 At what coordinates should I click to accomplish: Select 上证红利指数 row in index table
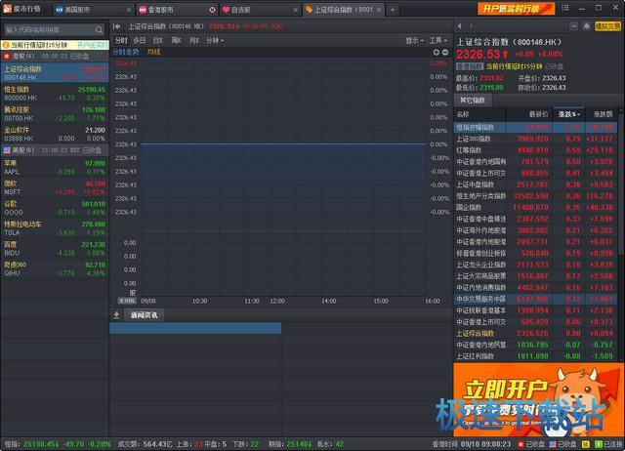(535, 356)
